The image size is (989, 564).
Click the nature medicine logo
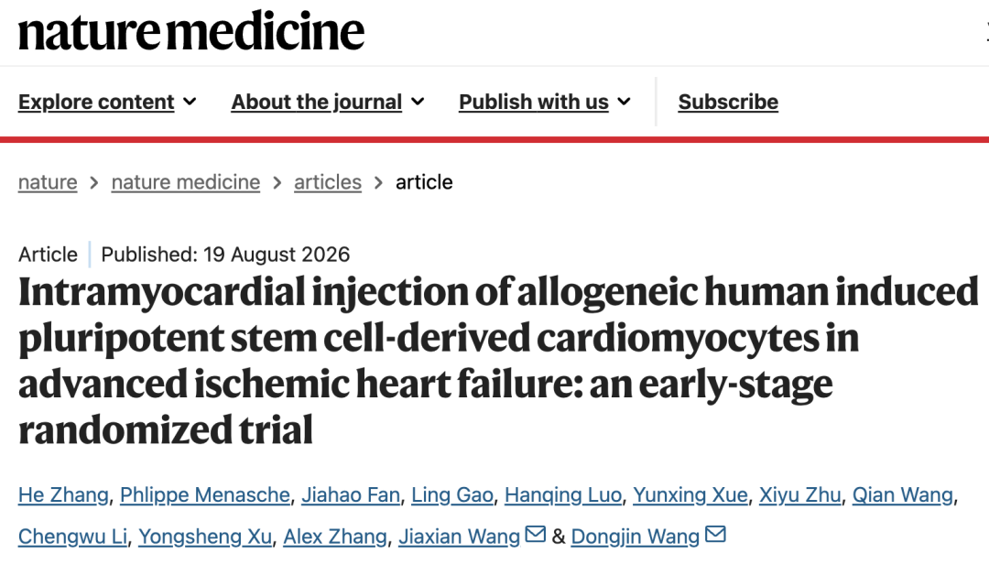click(x=191, y=31)
